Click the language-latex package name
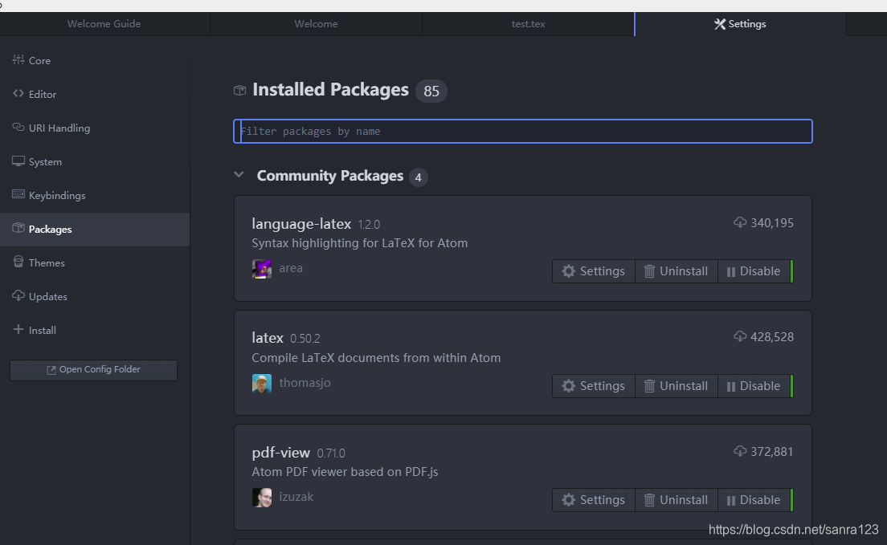The width and height of the screenshot is (887, 545). tap(301, 224)
